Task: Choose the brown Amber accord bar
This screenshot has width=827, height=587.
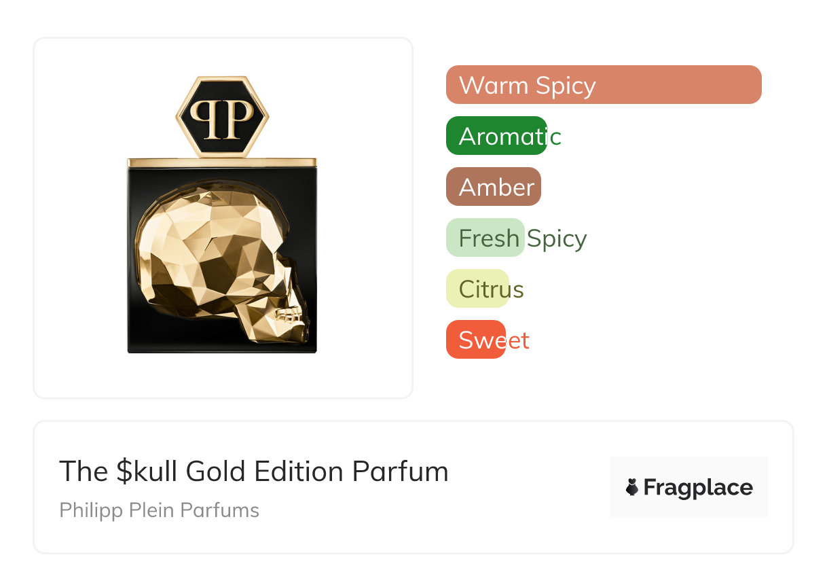Action: click(x=494, y=187)
